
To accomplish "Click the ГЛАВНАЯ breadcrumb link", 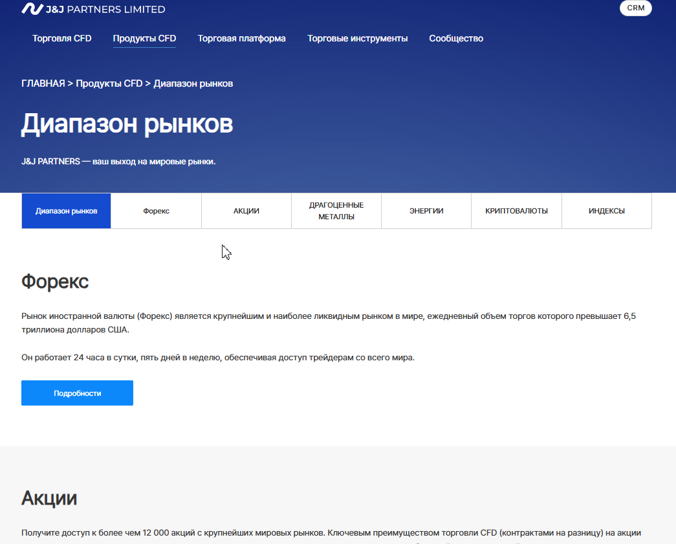I will [43, 83].
